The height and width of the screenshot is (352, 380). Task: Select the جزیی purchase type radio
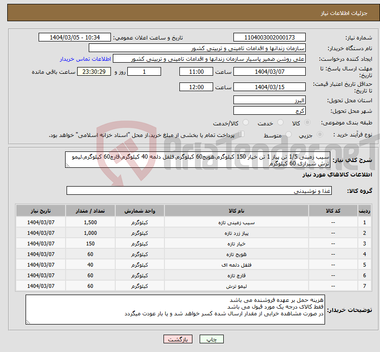[320, 135]
